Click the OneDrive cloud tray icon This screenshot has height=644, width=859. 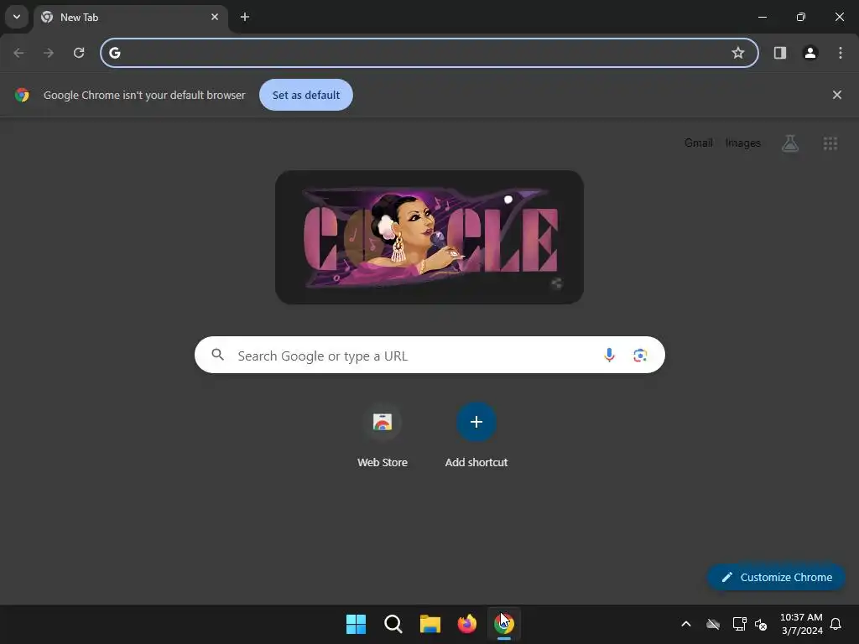(x=713, y=624)
